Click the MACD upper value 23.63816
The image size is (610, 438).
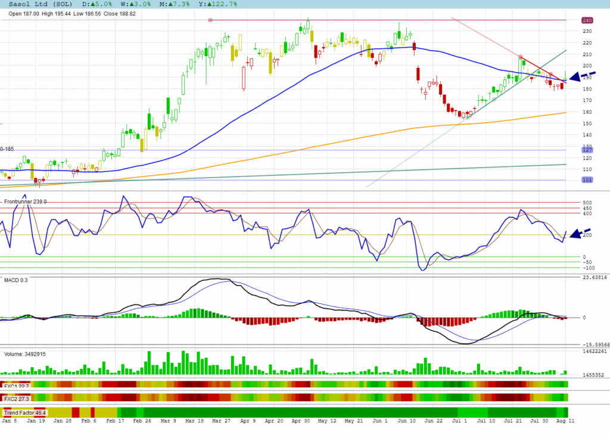pyautogui.click(x=595, y=278)
